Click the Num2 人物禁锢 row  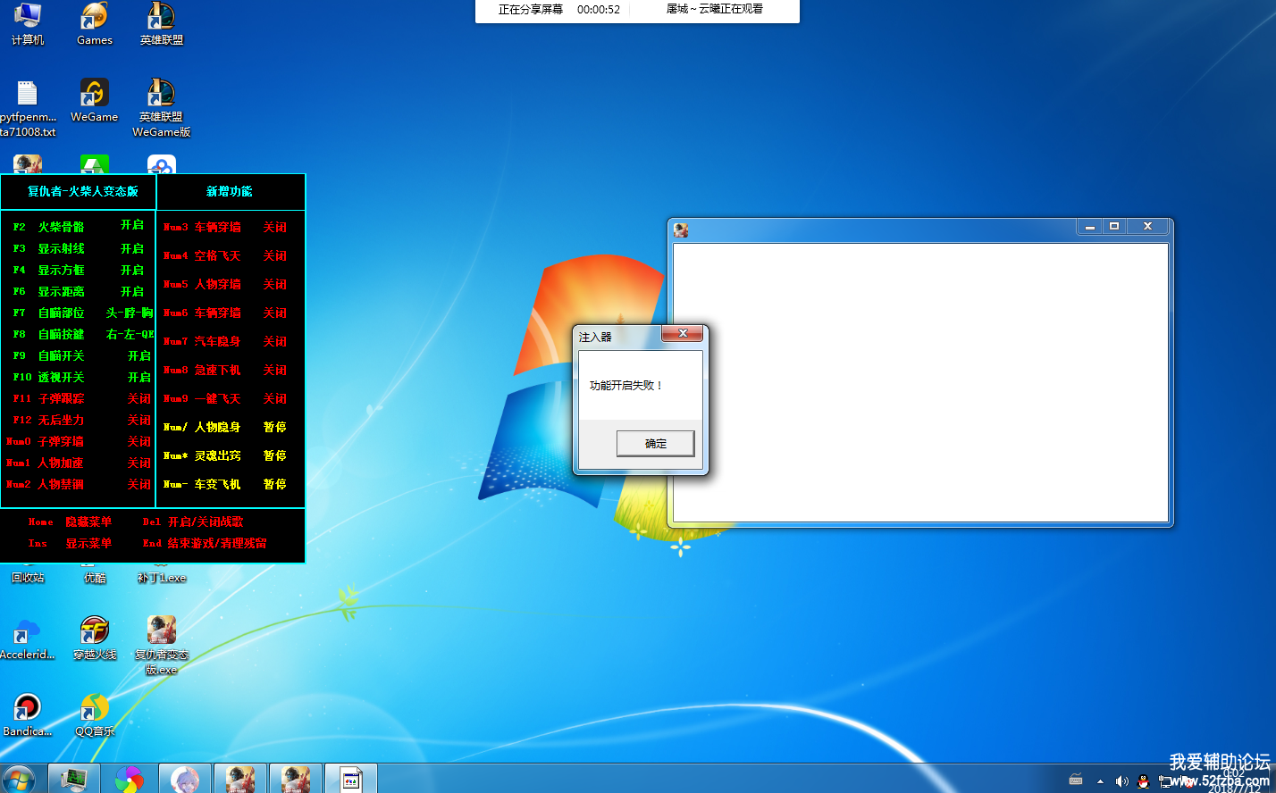click(78, 484)
